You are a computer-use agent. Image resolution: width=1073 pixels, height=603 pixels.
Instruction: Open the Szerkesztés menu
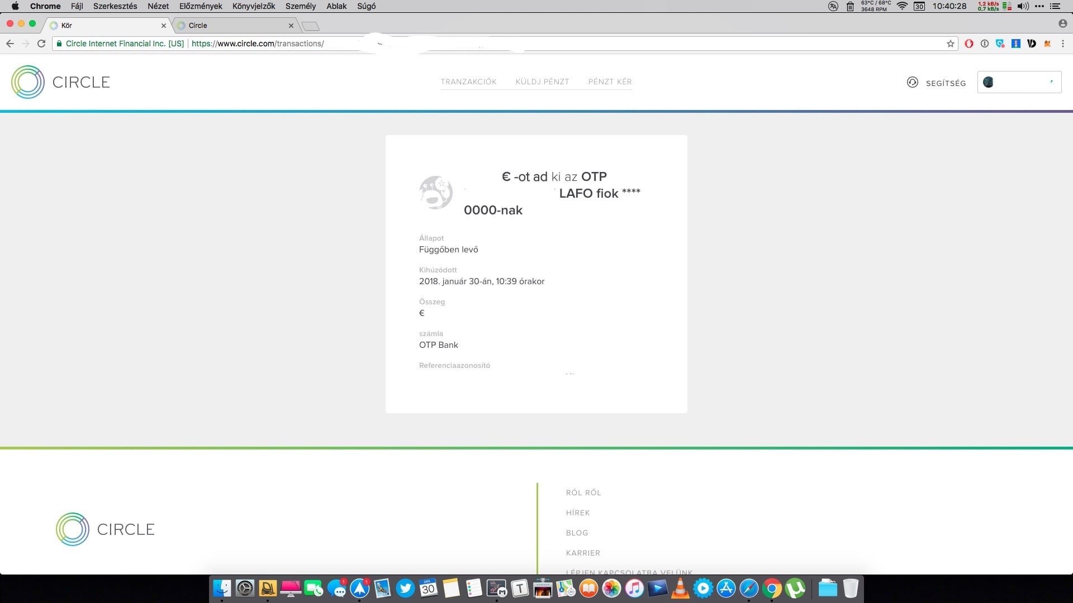115,6
